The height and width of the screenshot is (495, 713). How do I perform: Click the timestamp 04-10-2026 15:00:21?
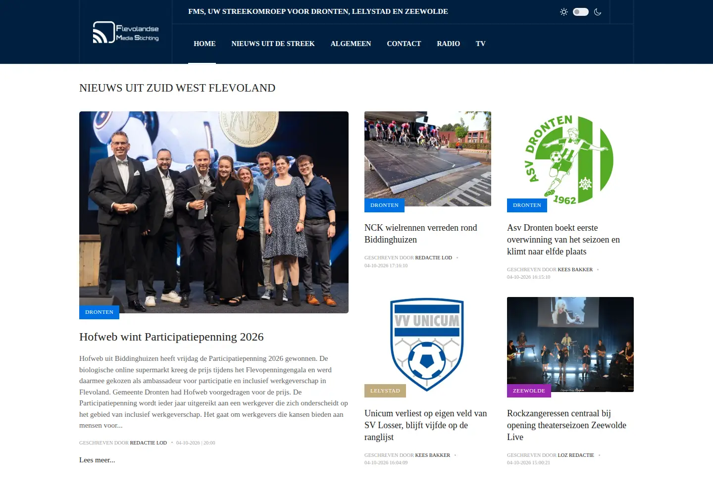[528, 462]
